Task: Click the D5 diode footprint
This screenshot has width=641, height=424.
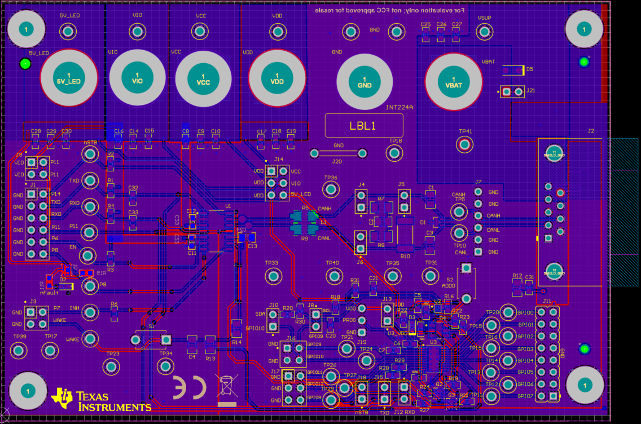Action: tap(513, 70)
